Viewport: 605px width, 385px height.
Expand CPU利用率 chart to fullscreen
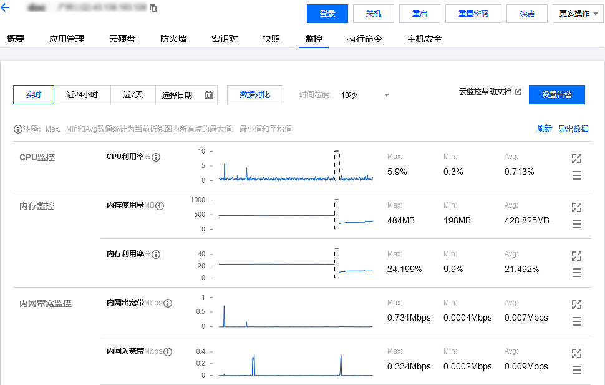(x=576, y=158)
